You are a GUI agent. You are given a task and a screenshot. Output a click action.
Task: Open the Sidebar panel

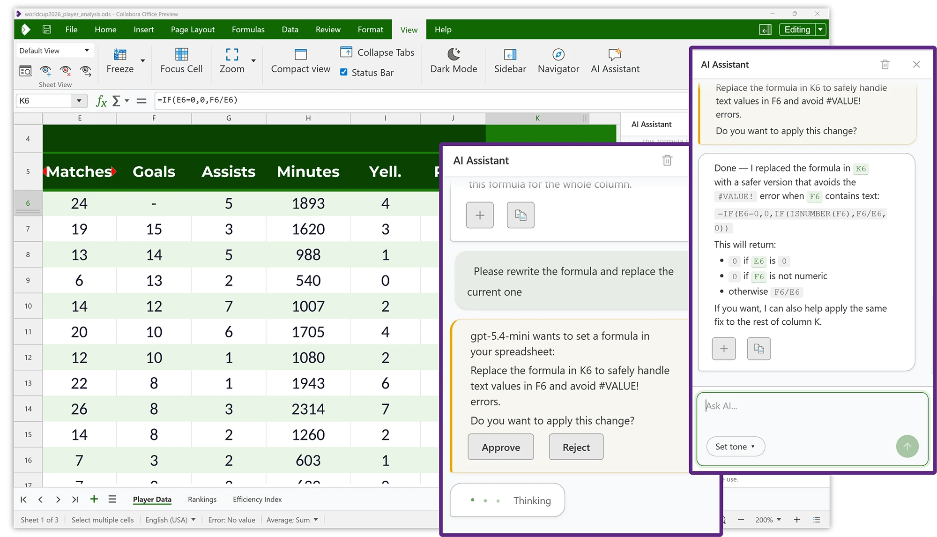510,61
